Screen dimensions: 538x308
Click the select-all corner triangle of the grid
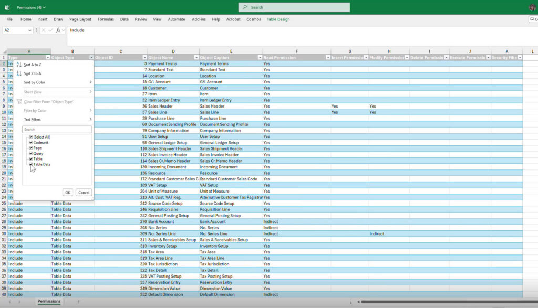4,51
